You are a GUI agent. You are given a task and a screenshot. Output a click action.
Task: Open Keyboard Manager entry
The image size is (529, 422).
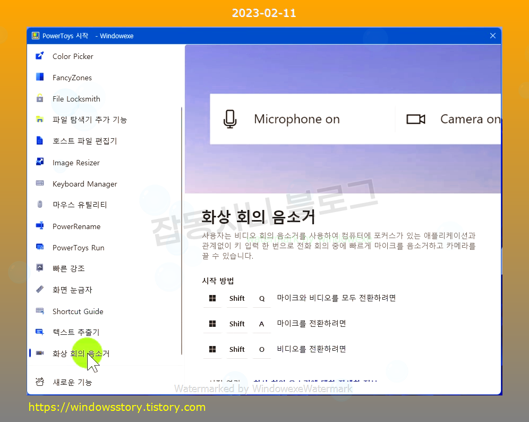click(x=105, y=184)
